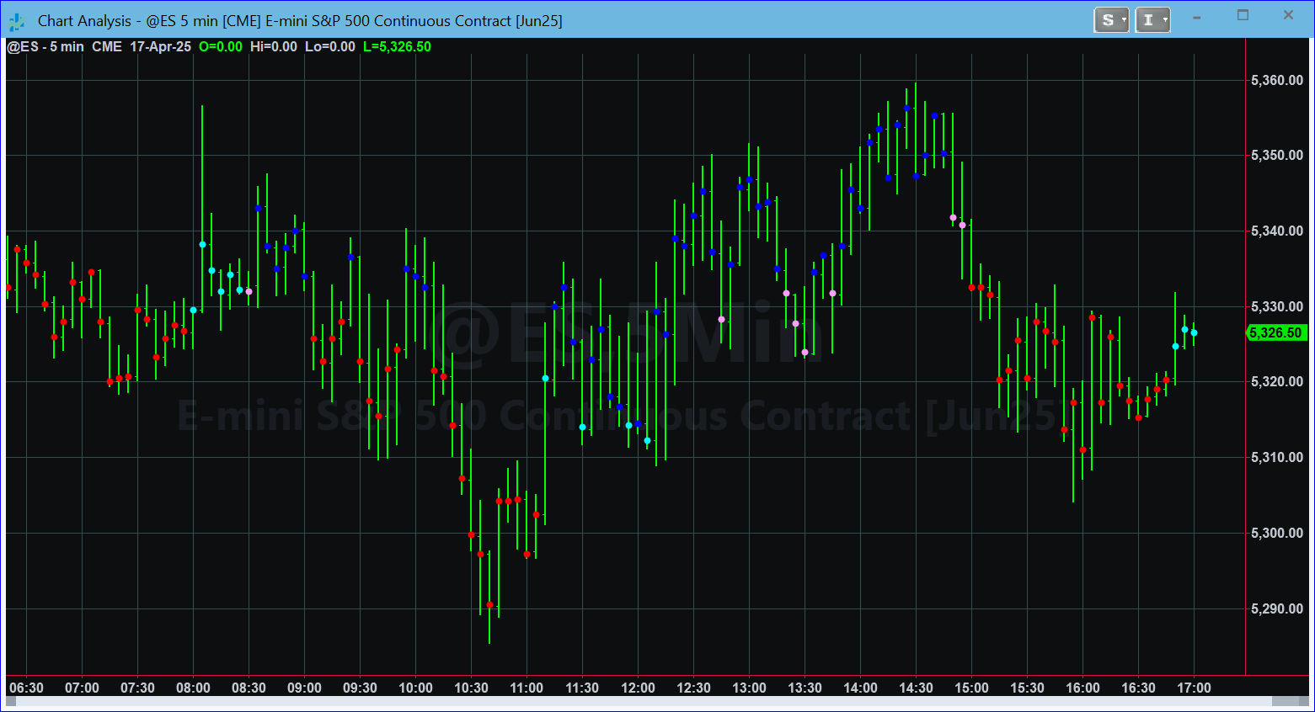The image size is (1315, 712).
Task: Click the 'L=5,326.50' last price text
Action: click(x=397, y=47)
